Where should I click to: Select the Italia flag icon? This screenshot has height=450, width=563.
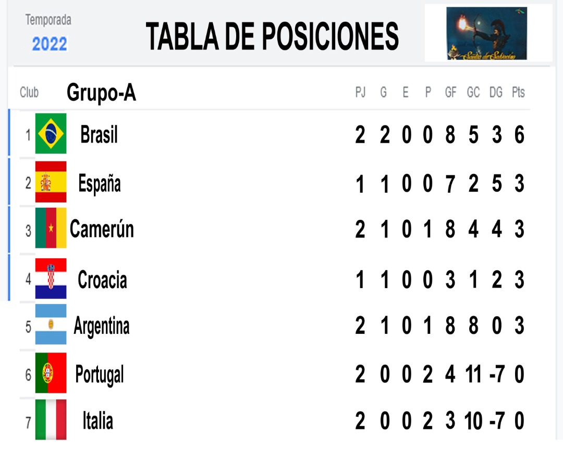click(x=51, y=419)
